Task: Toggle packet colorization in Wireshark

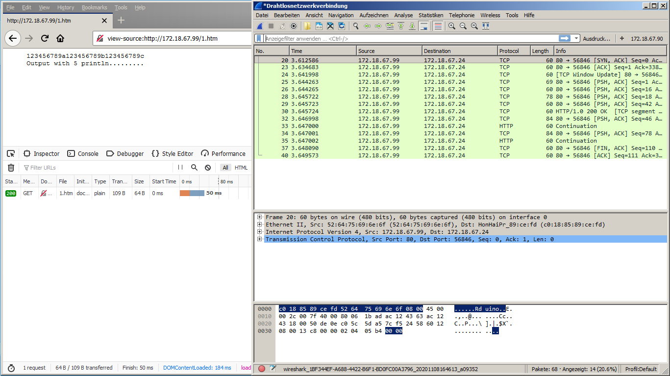Action: click(x=438, y=26)
